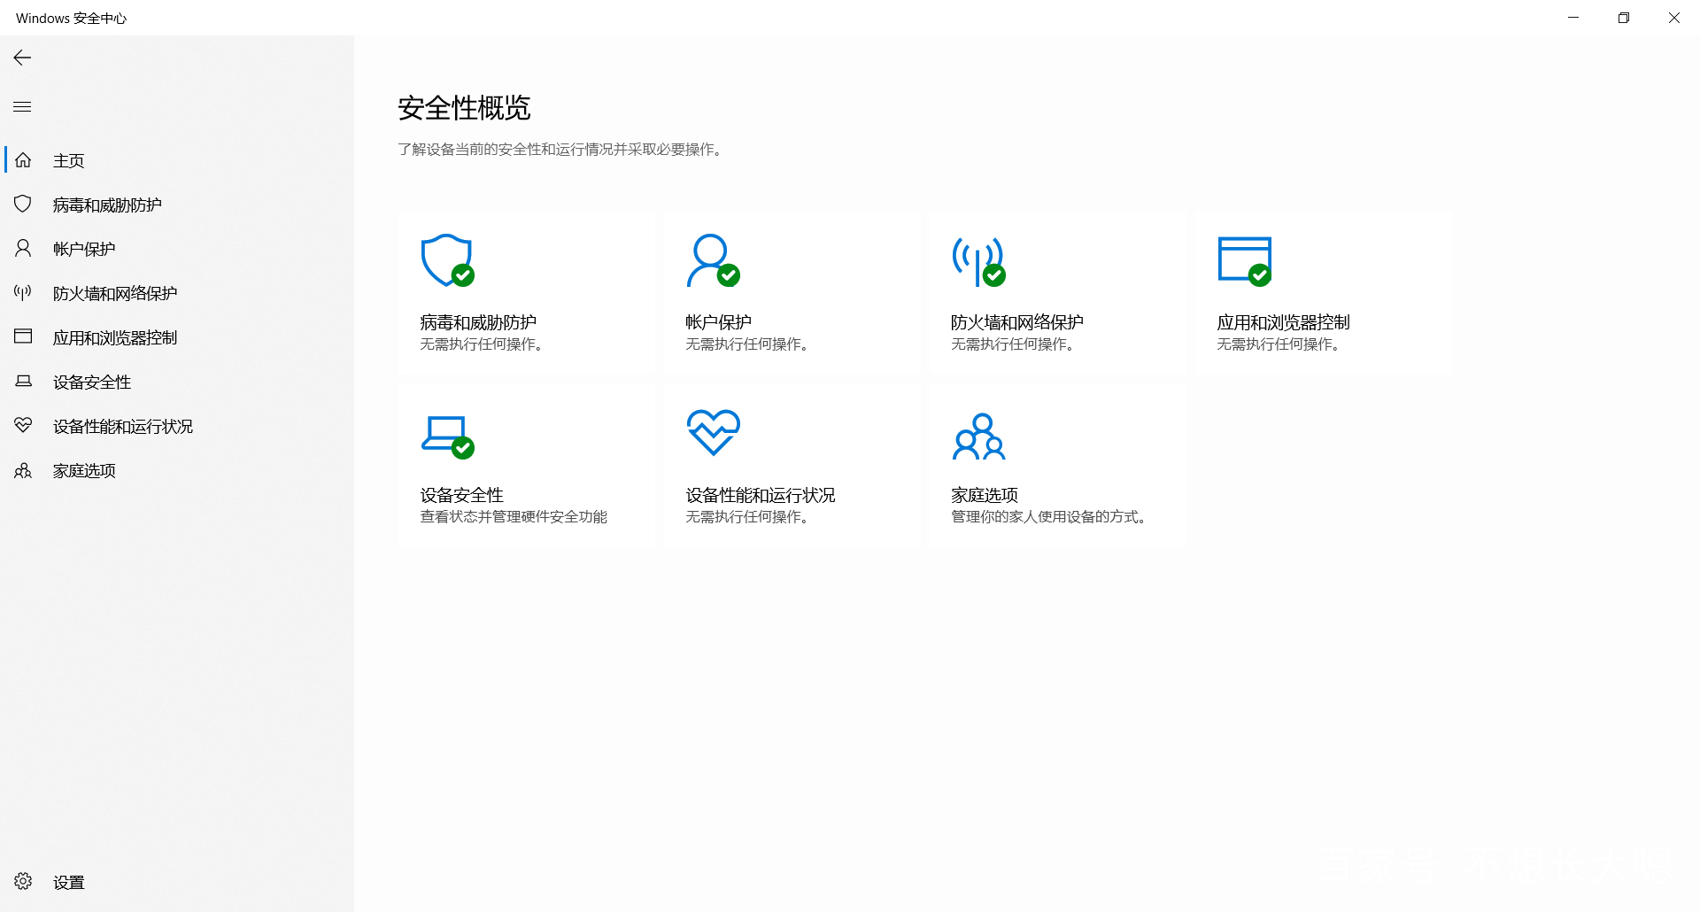Click the green-check shield icon on 病毒和威胁防护 card
Image resolution: width=1700 pixels, height=912 pixels.
[447, 261]
